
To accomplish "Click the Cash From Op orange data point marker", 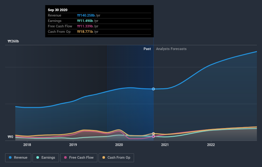I will click(x=153, y=134).
